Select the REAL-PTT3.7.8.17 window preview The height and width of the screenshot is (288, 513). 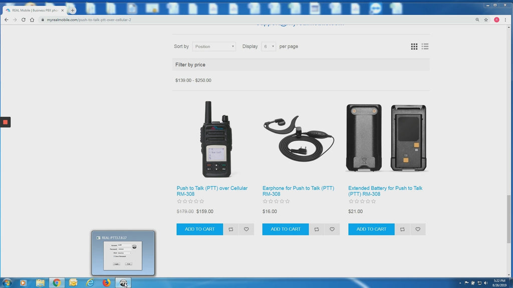coord(123,253)
